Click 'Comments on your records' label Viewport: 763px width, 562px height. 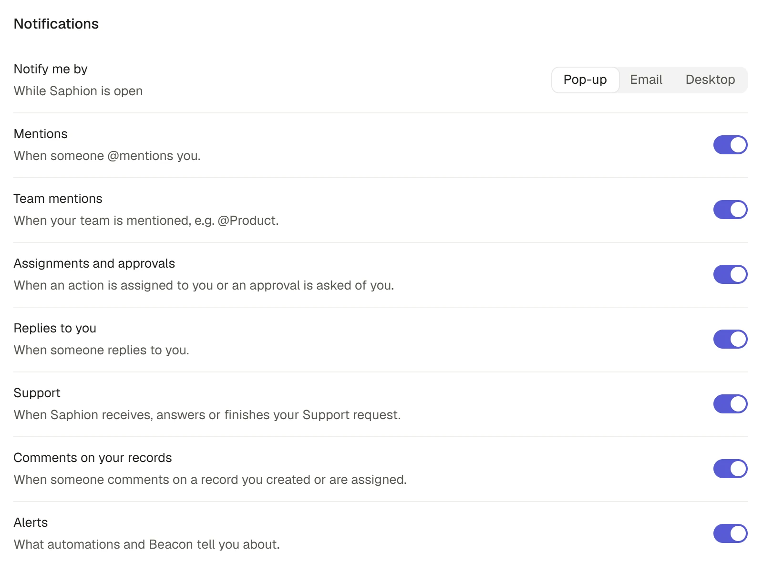93,458
